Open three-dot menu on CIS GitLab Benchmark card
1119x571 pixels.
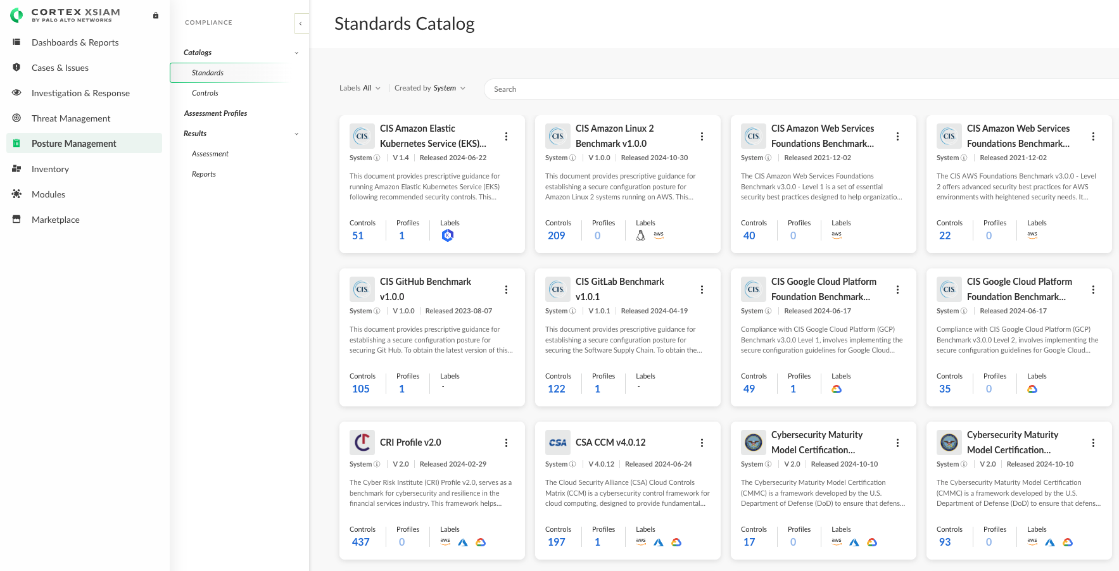pyautogui.click(x=702, y=289)
